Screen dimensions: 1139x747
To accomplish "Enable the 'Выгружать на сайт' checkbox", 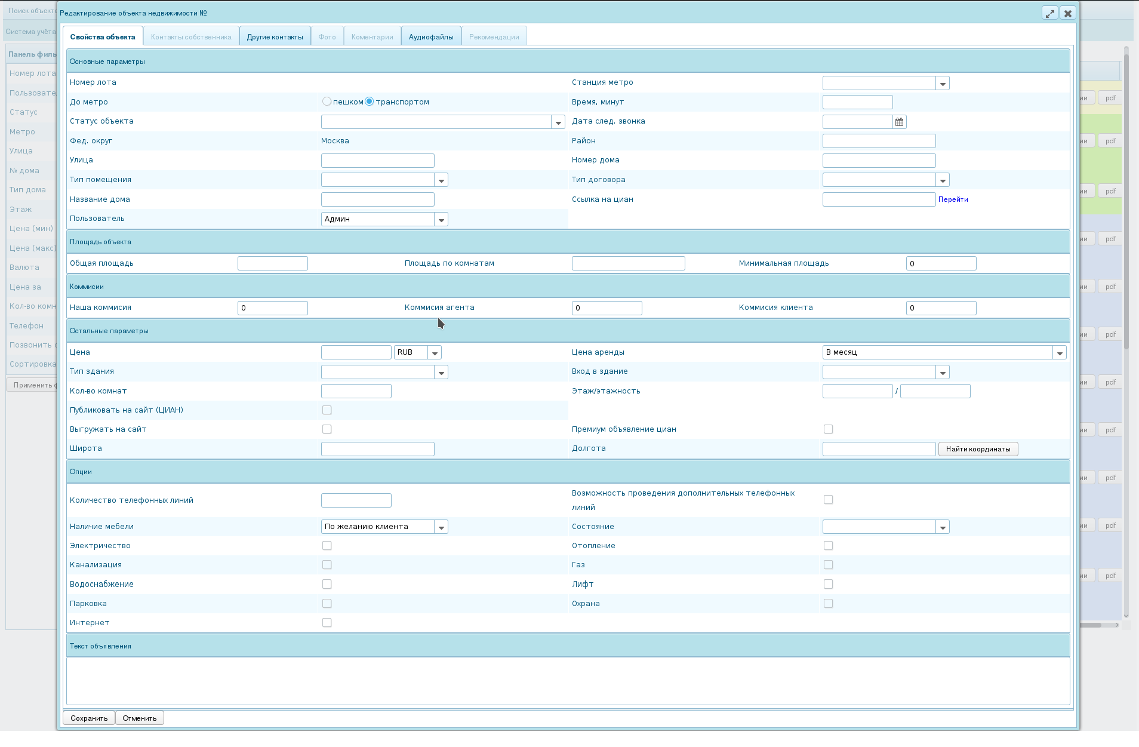I will coord(327,429).
